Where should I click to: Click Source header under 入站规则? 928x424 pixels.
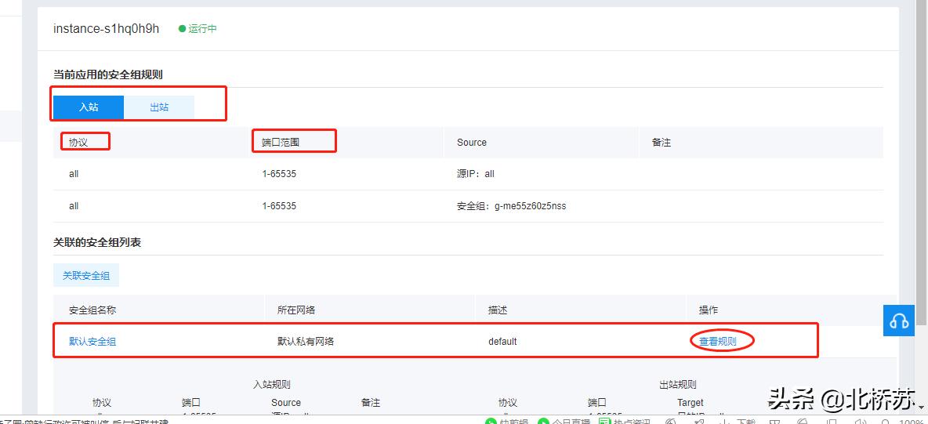(286, 403)
